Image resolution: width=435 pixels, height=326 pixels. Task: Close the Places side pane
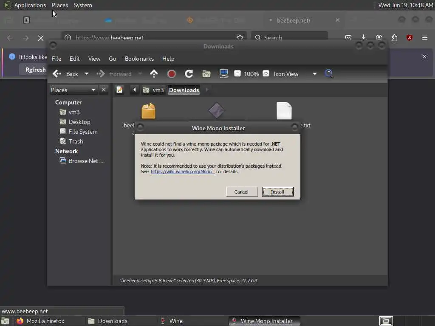pos(104,90)
